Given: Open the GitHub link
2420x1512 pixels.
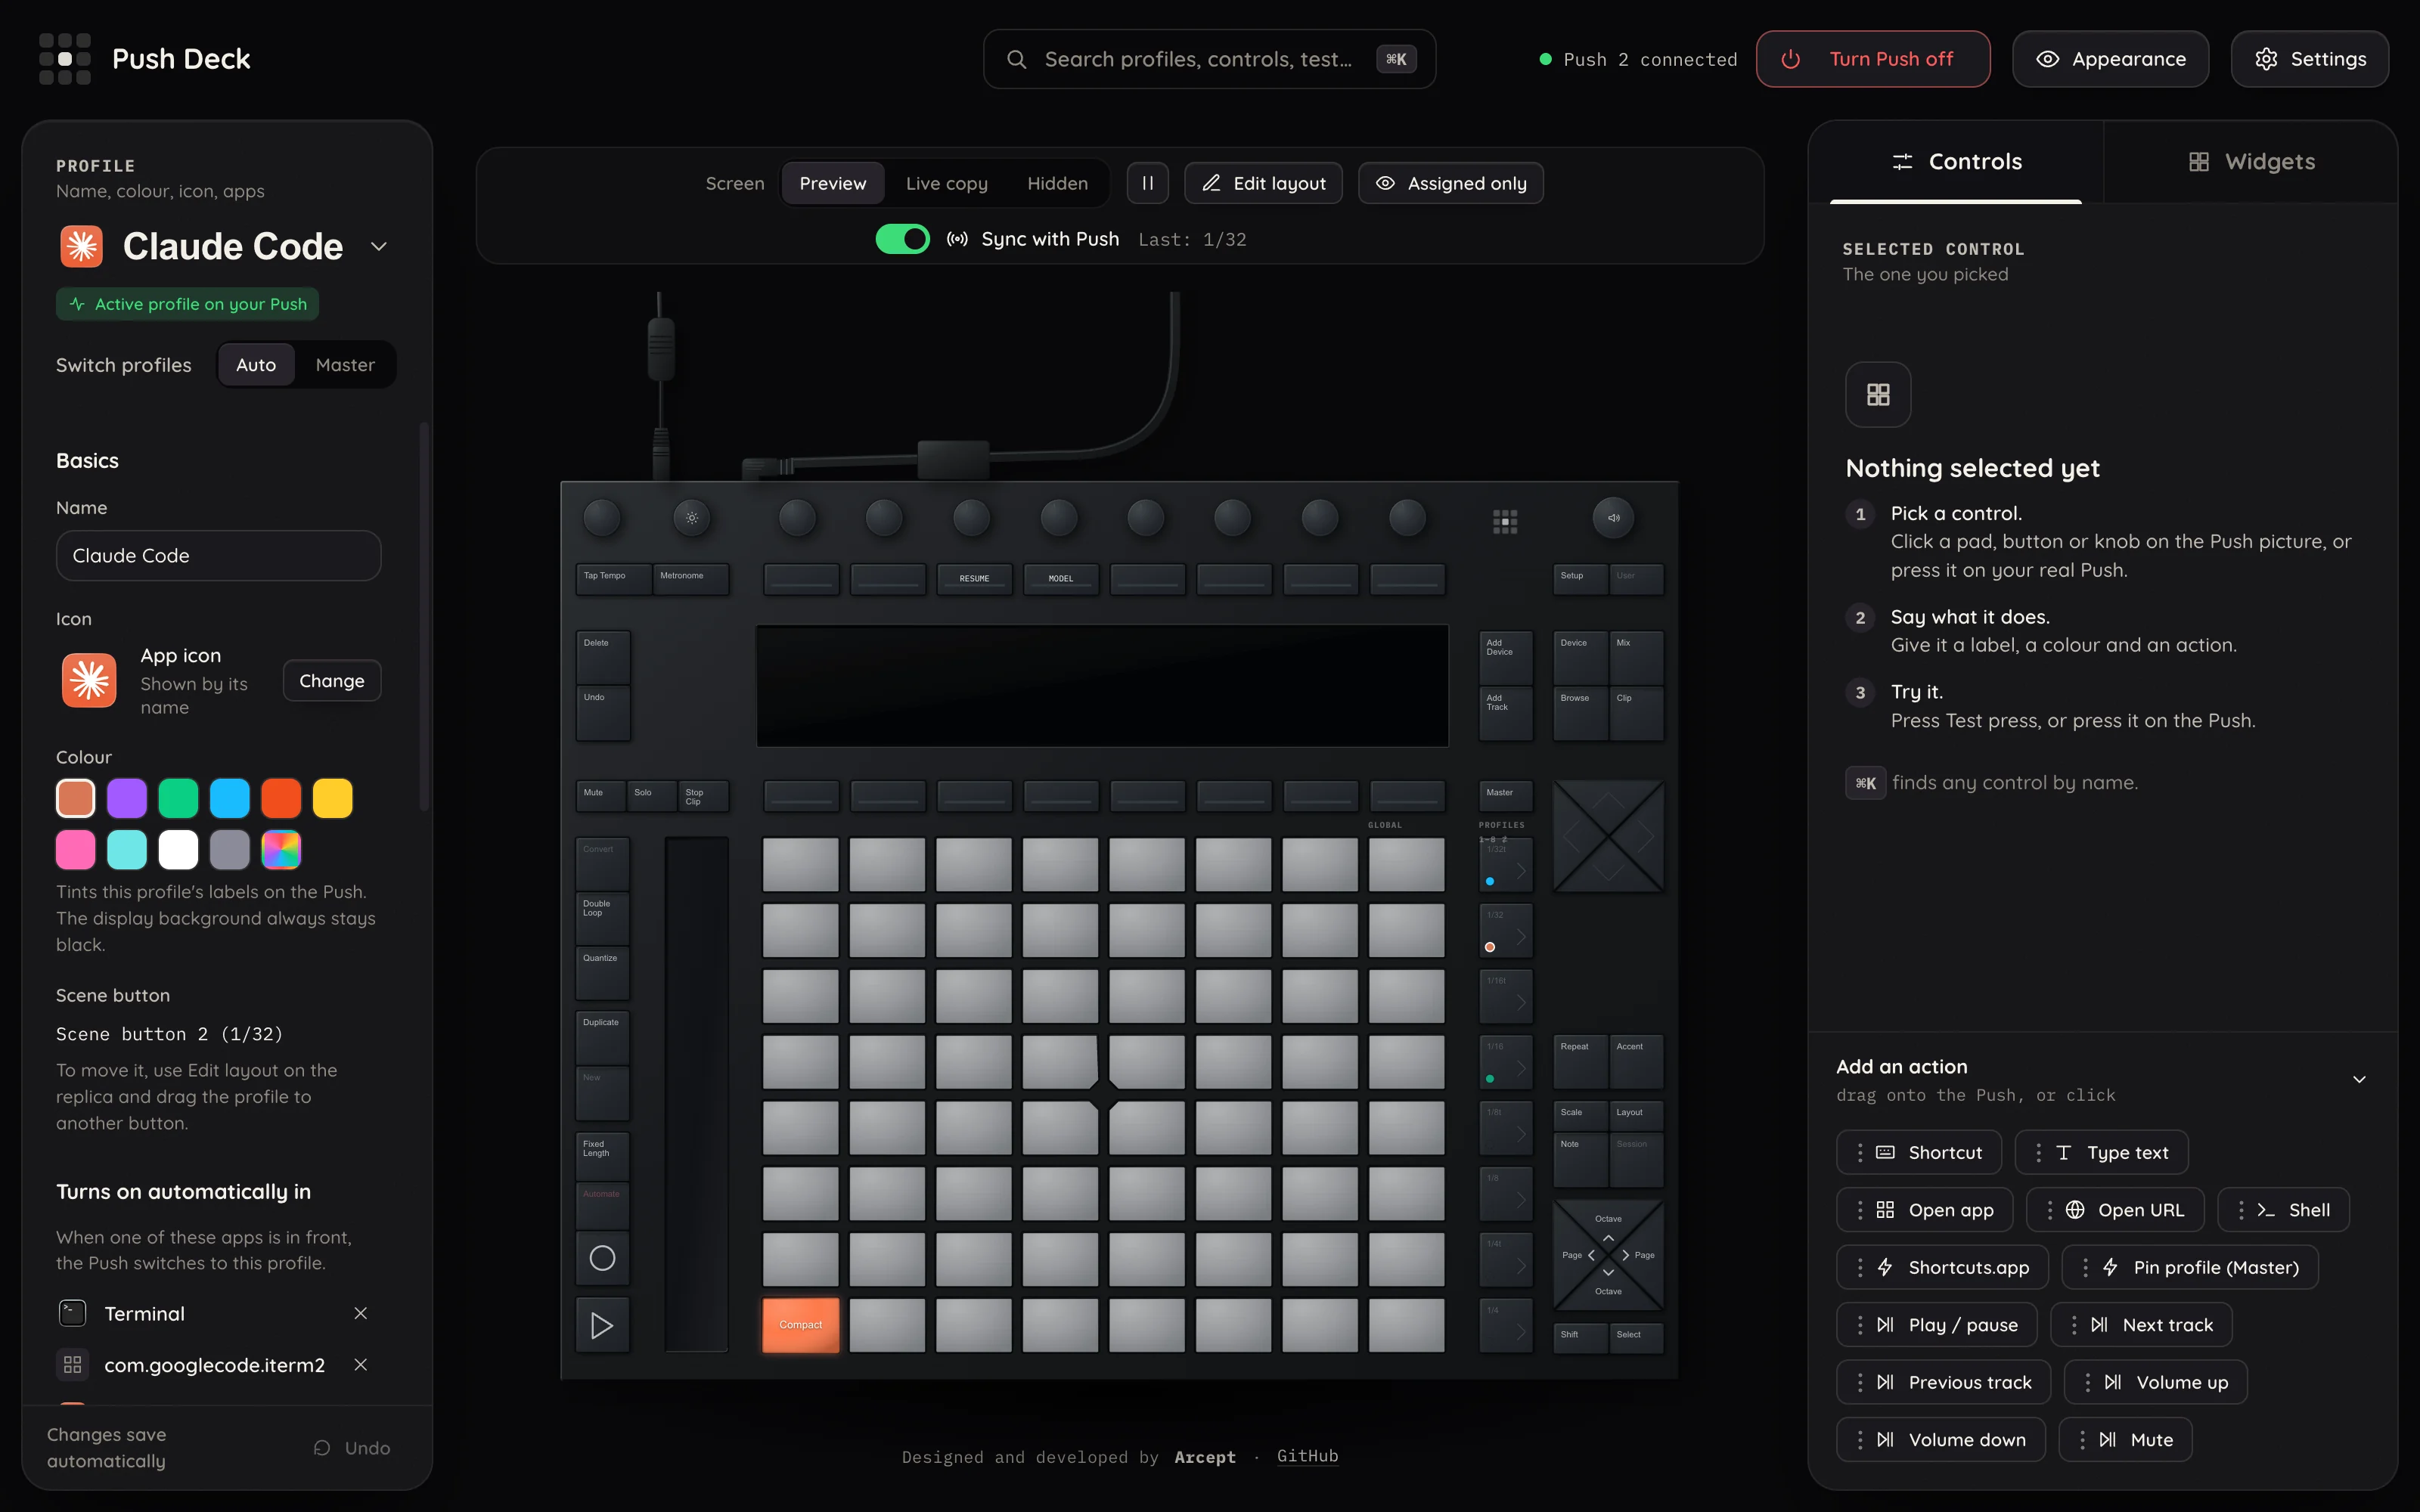Looking at the screenshot, I should (1307, 1455).
